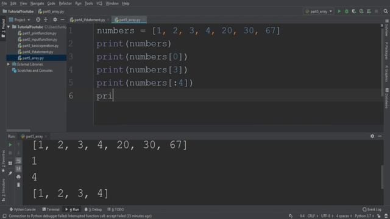Toggle soft-wrap in Run console
Image resolution: width=390 pixels, height=219 pixels.
click(x=18, y=161)
